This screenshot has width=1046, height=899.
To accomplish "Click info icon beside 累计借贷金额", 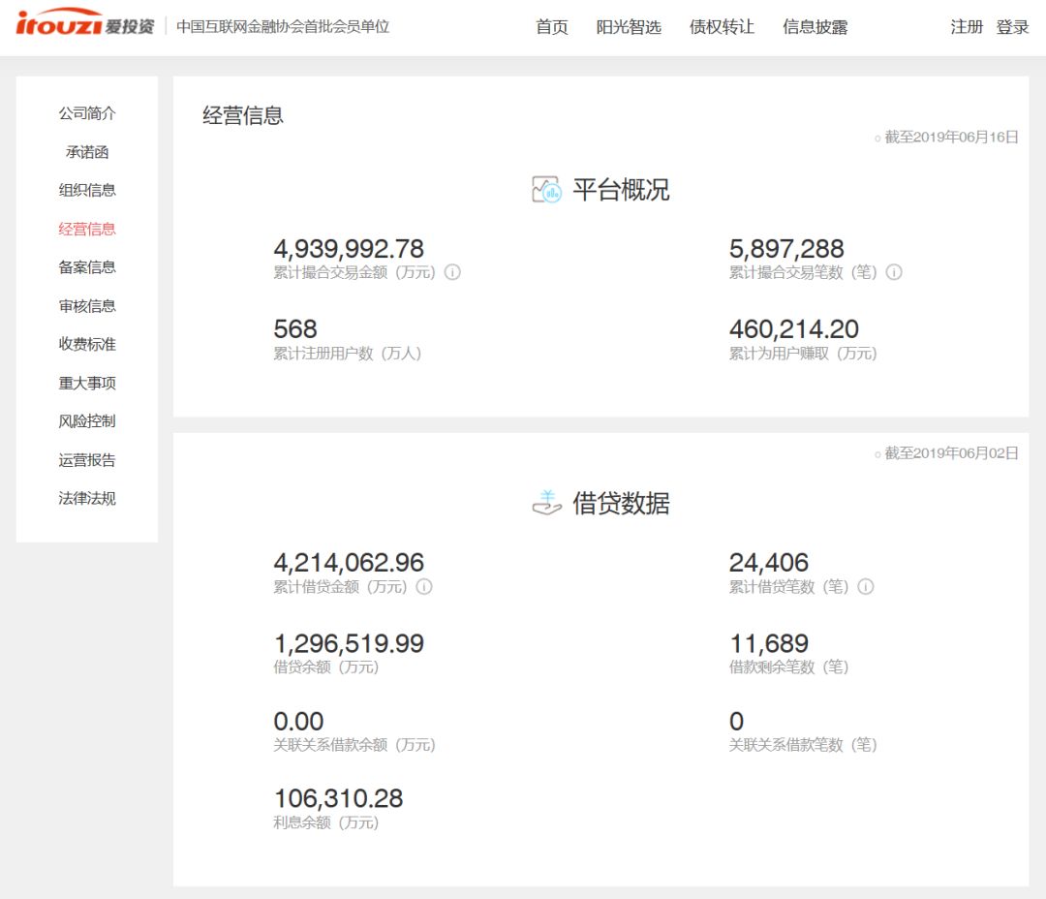I will (x=424, y=587).
